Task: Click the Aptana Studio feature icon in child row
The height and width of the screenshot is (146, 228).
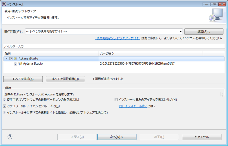Action: [20, 64]
